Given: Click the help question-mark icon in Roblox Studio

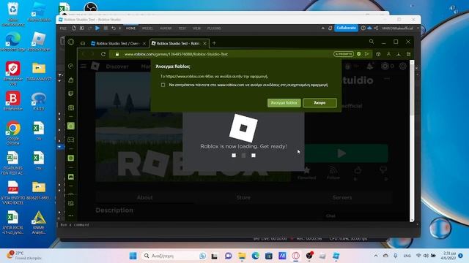Looking at the screenshot, I should (x=363, y=28).
